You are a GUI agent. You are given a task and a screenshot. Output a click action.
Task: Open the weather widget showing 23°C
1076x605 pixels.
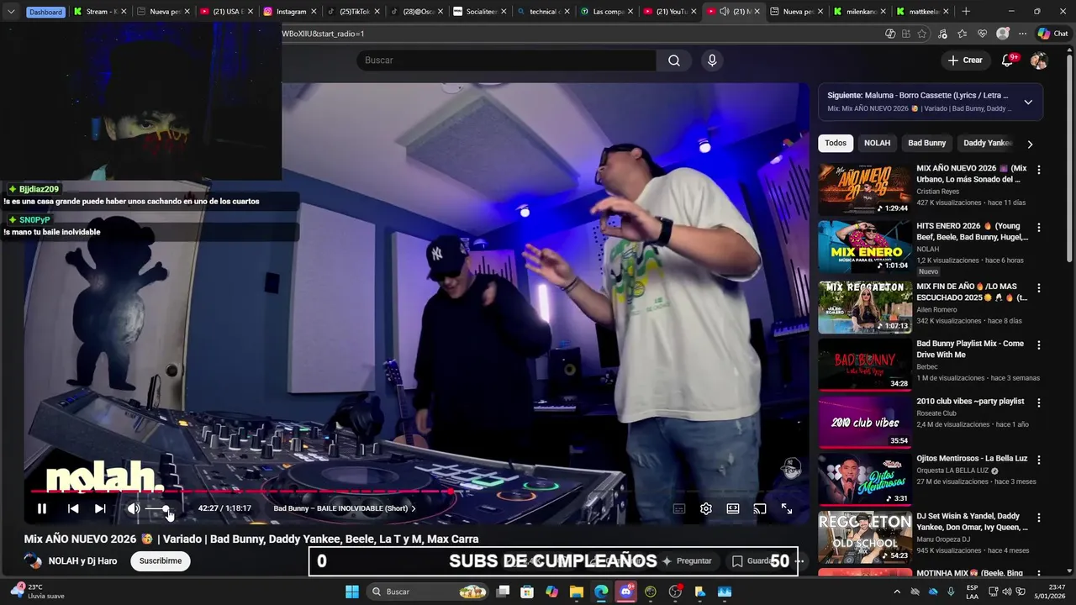tap(39, 592)
